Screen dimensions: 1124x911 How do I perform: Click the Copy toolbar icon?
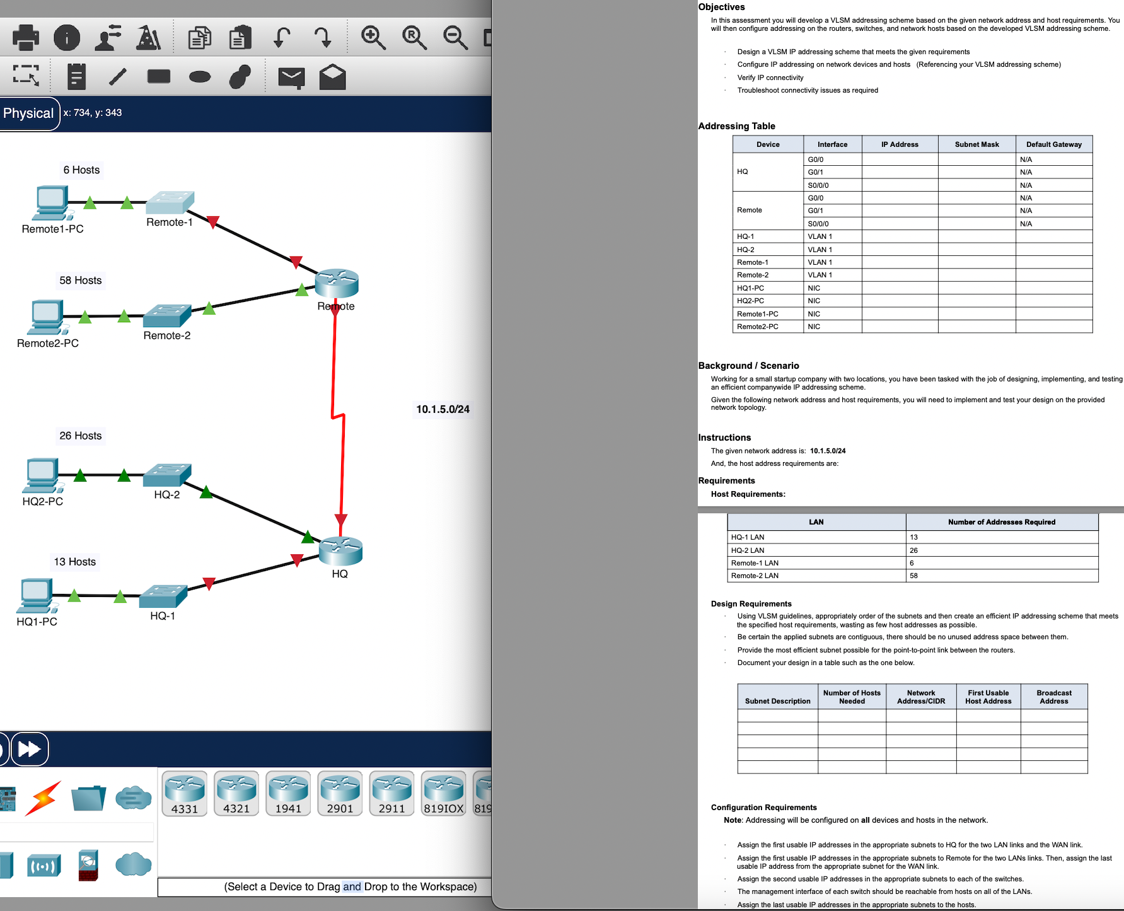(200, 38)
